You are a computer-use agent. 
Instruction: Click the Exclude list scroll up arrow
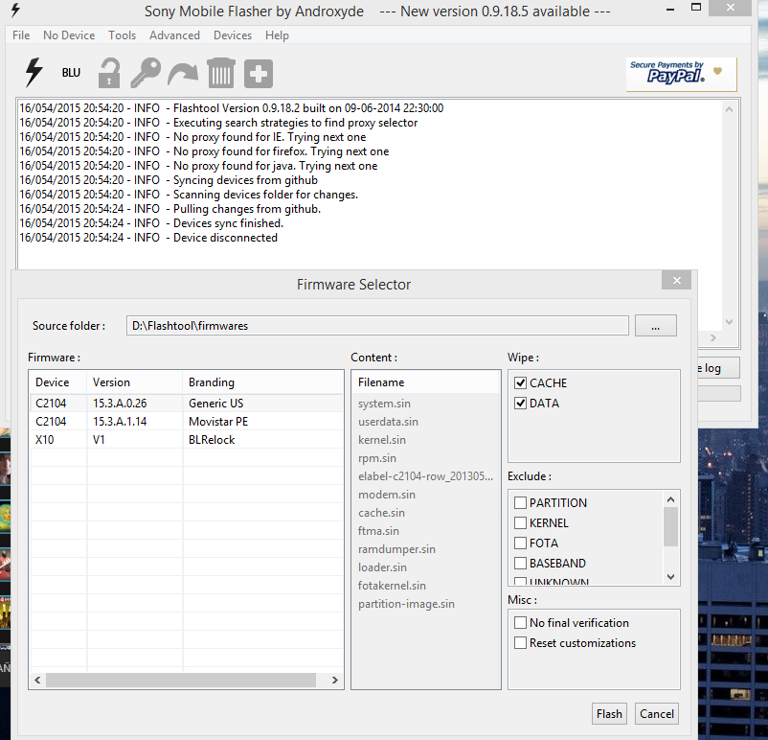(x=671, y=499)
